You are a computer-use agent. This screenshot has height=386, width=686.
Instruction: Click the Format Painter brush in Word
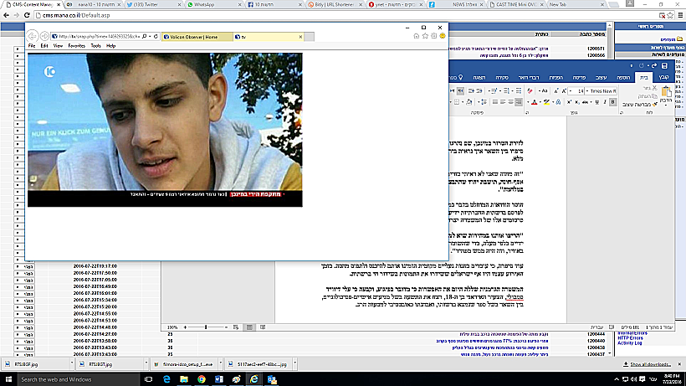click(653, 105)
